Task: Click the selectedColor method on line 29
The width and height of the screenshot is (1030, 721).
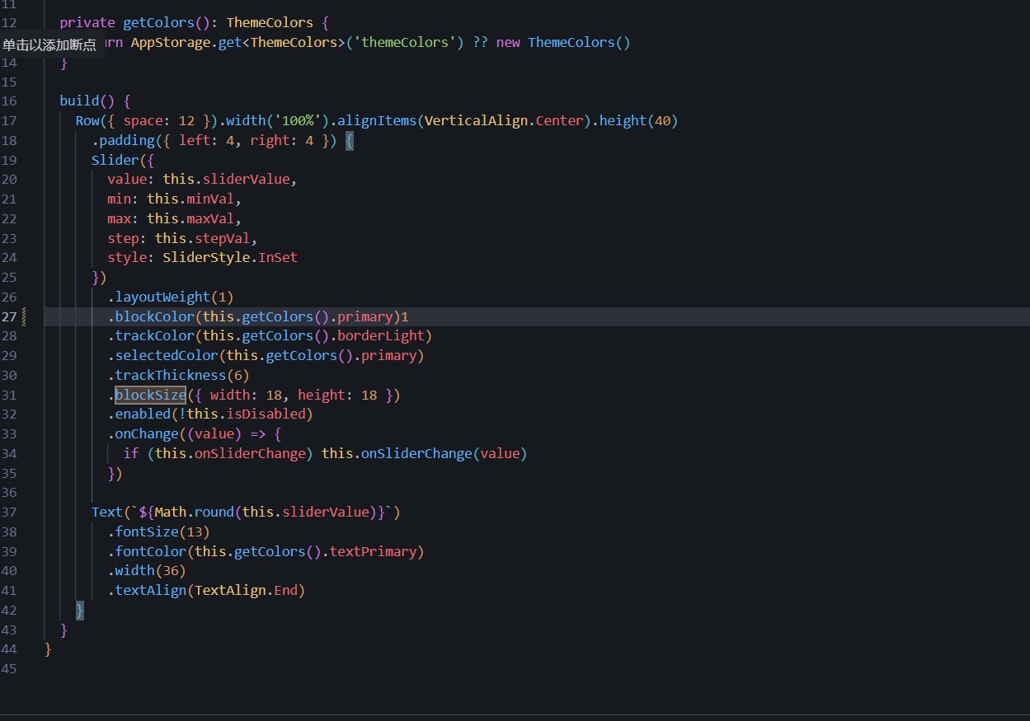Action: [x=167, y=355]
